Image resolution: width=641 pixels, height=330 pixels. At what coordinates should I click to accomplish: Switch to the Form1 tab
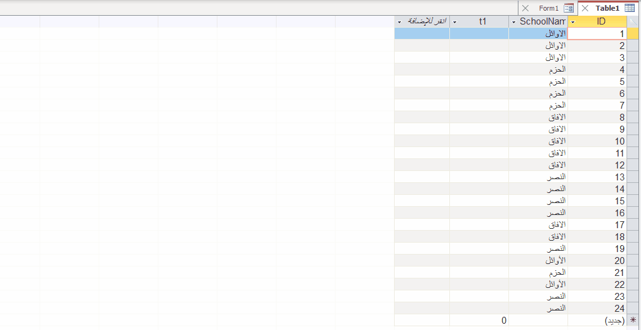pos(549,8)
